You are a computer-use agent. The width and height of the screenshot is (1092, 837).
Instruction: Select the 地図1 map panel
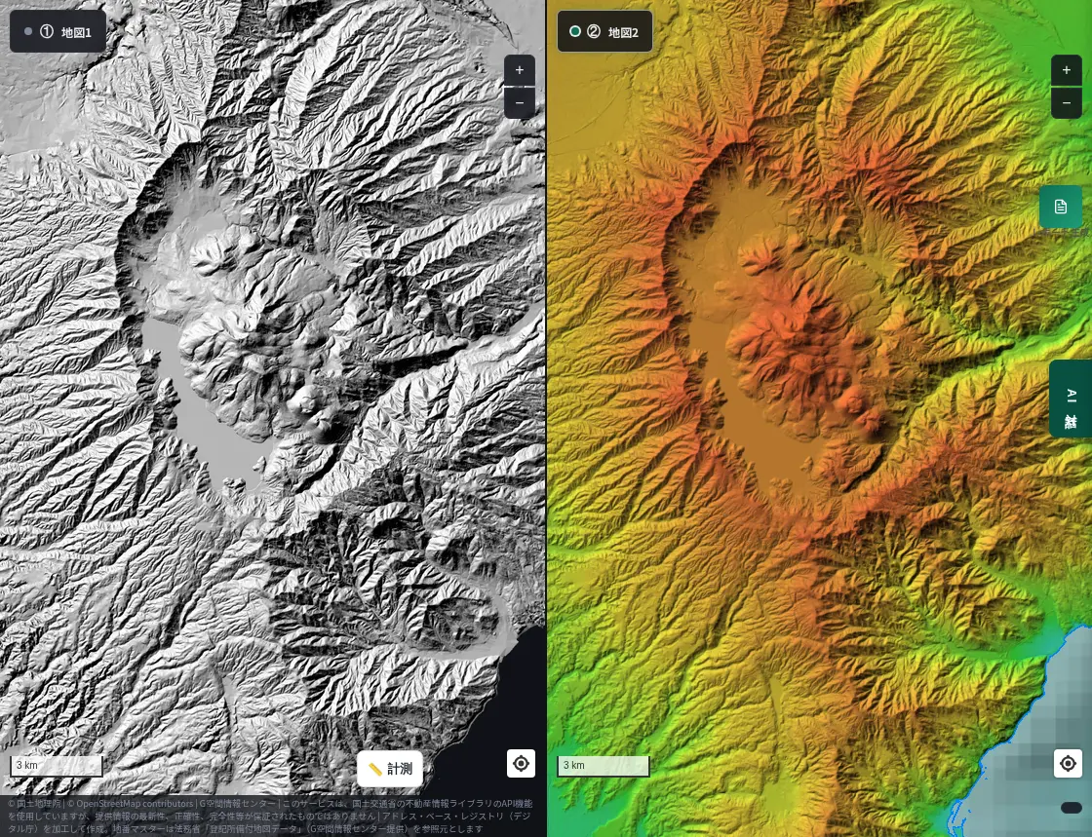58,31
